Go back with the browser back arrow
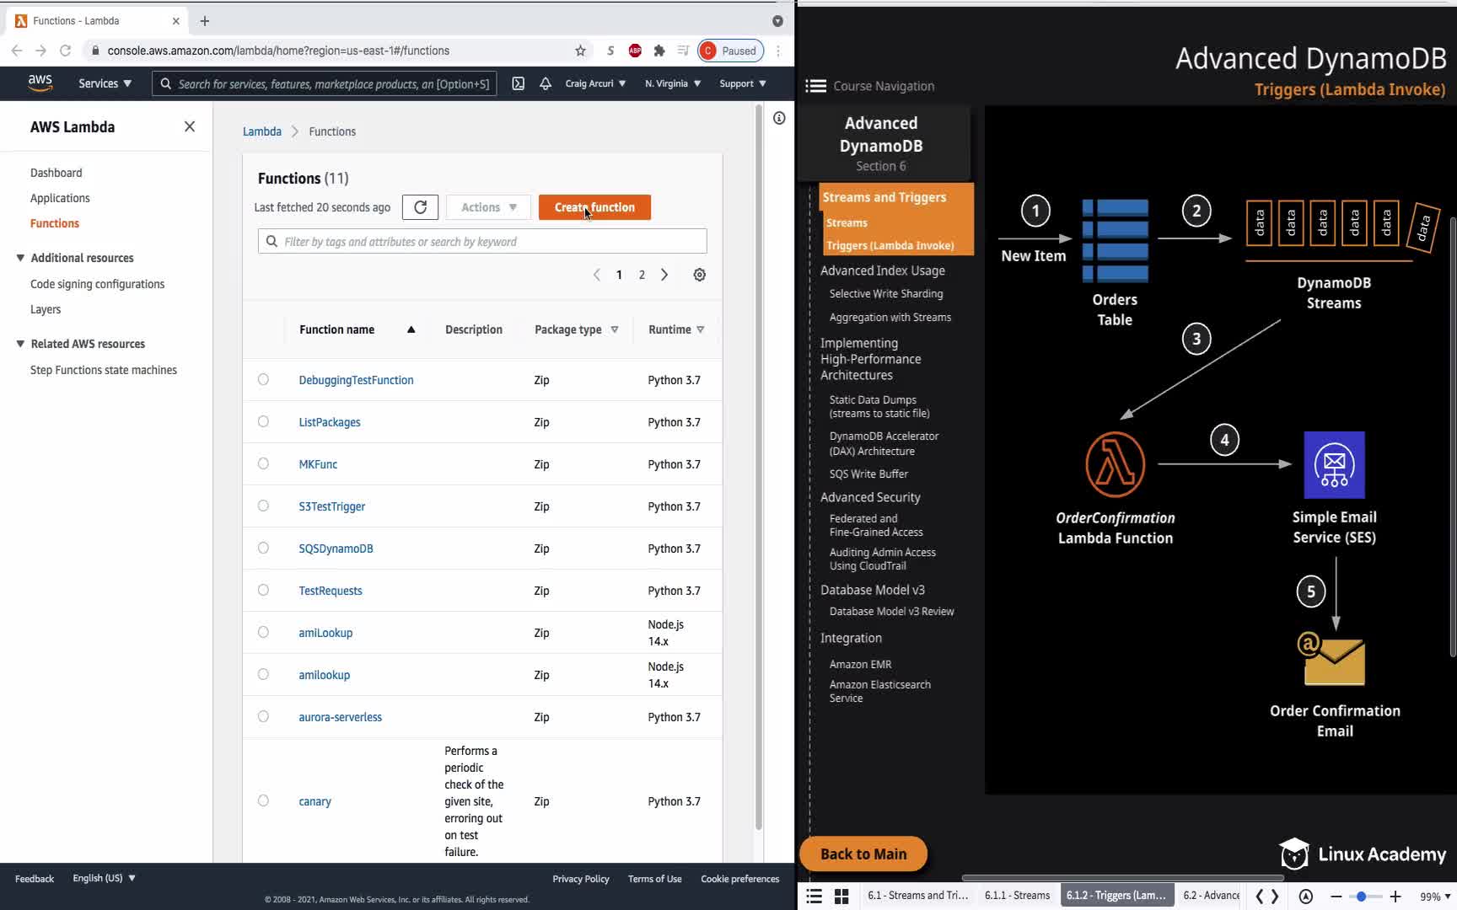 17,51
